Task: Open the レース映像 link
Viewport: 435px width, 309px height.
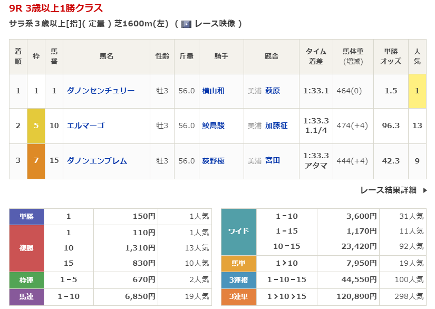Action: [214, 24]
